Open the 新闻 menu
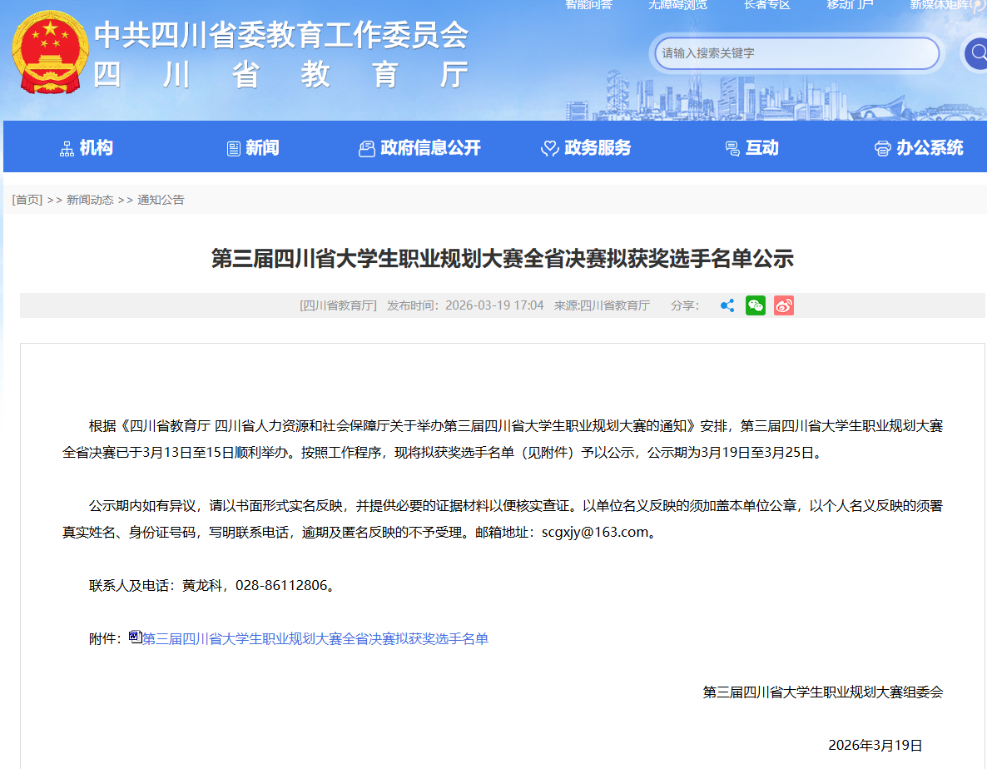 253,148
